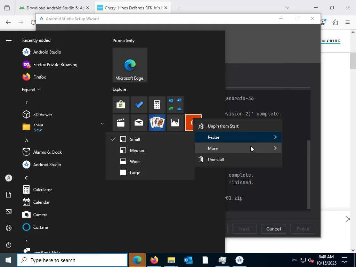This screenshot has height=267, width=356.
Task: Open Pictures from Start sidebar
Action: click(x=9, y=211)
